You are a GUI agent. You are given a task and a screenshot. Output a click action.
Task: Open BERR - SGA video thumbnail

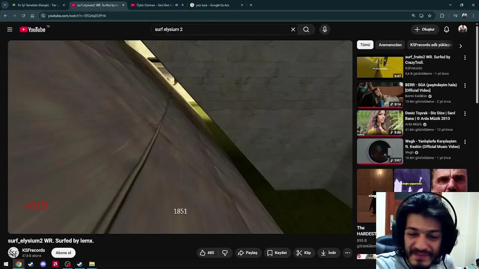click(x=380, y=95)
